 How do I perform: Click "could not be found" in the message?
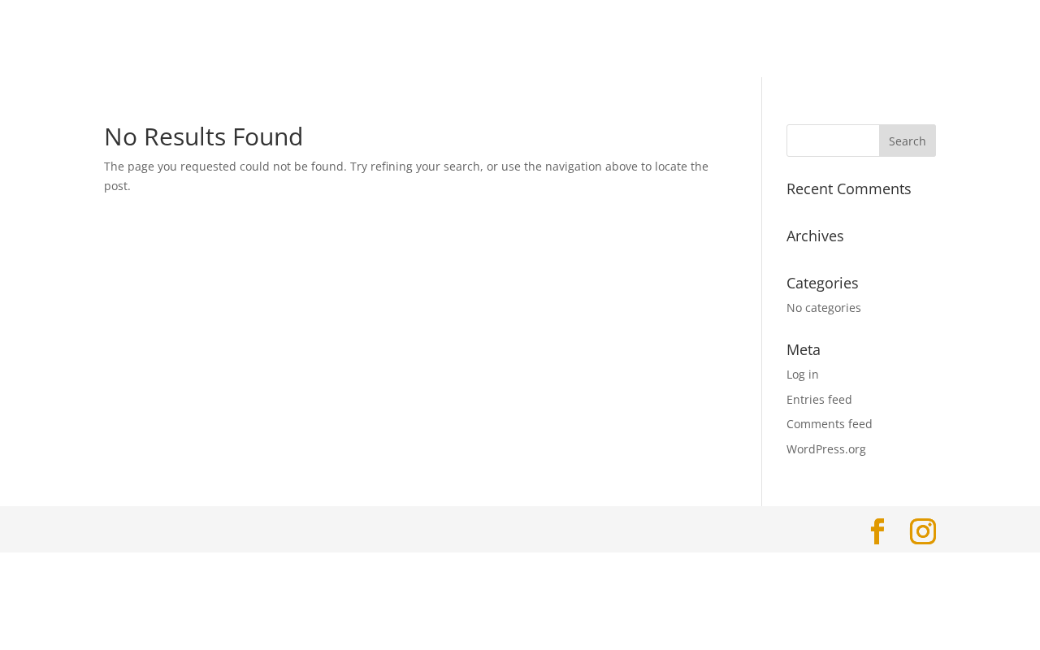click(292, 167)
